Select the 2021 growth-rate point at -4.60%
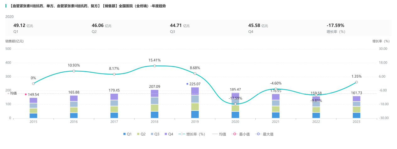The image size is (397, 149). (x=276, y=89)
